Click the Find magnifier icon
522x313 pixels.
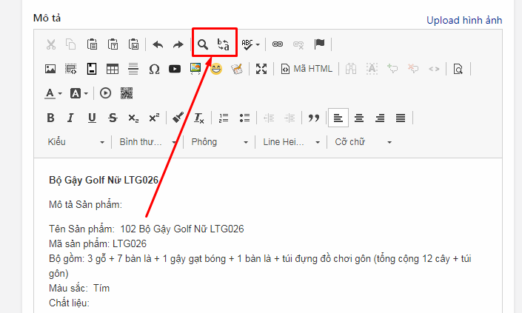202,44
